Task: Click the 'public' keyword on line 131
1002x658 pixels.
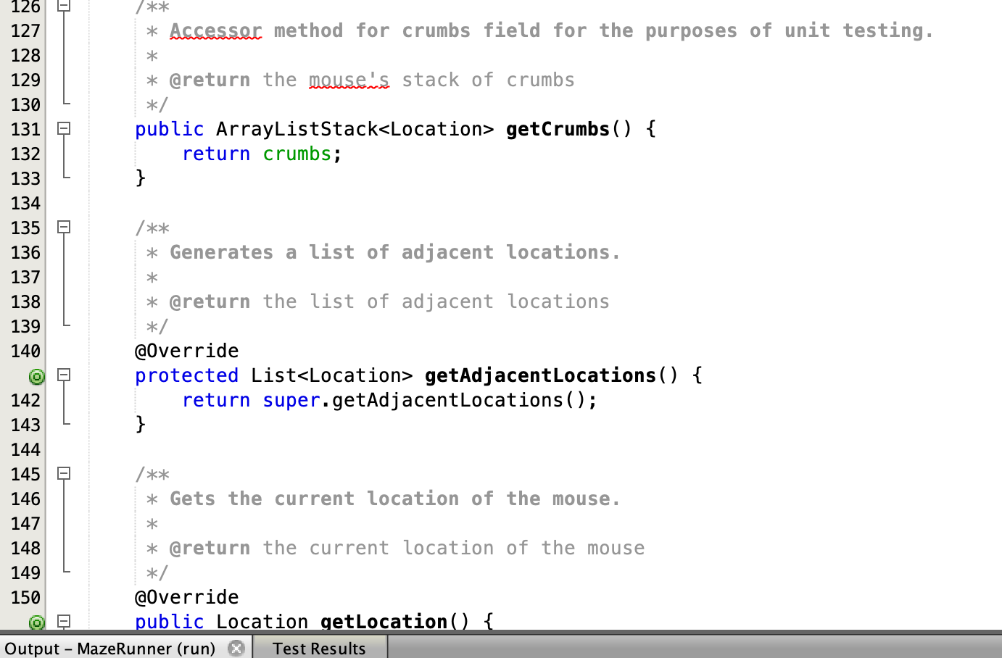Action: click(x=169, y=129)
